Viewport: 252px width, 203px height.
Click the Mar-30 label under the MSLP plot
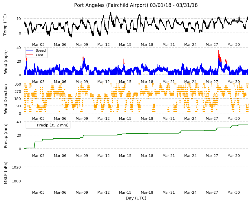pos(233,192)
